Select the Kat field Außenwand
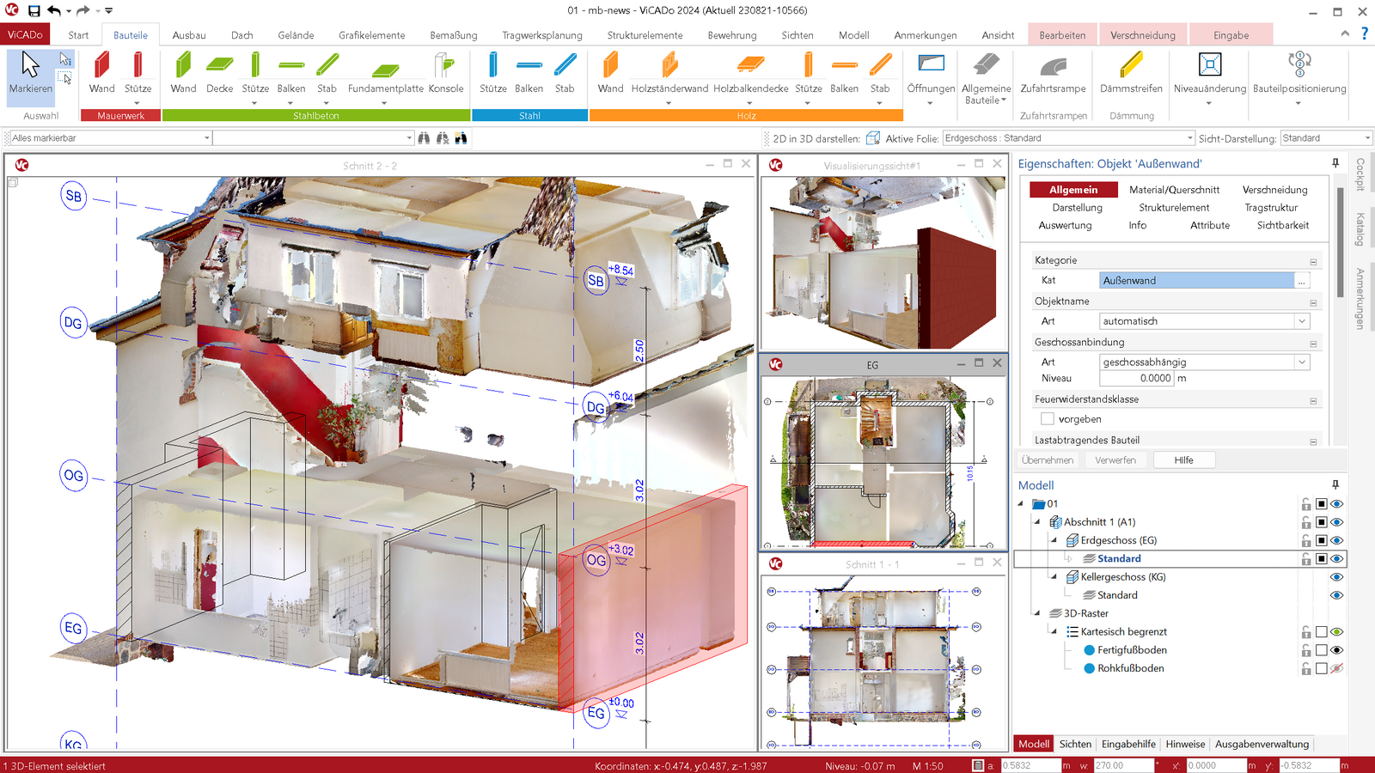The width and height of the screenshot is (1375, 773). 1196,281
